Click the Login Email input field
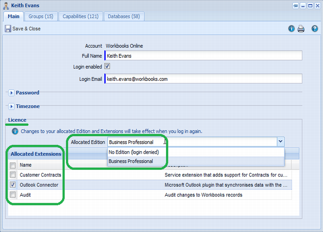323x232 pixels. [x=203, y=79]
